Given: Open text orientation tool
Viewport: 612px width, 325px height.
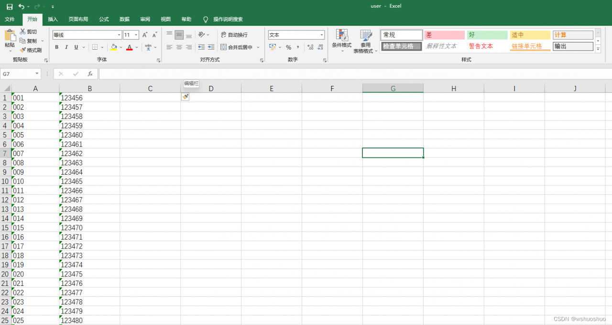Looking at the screenshot, I should point(202,35).
